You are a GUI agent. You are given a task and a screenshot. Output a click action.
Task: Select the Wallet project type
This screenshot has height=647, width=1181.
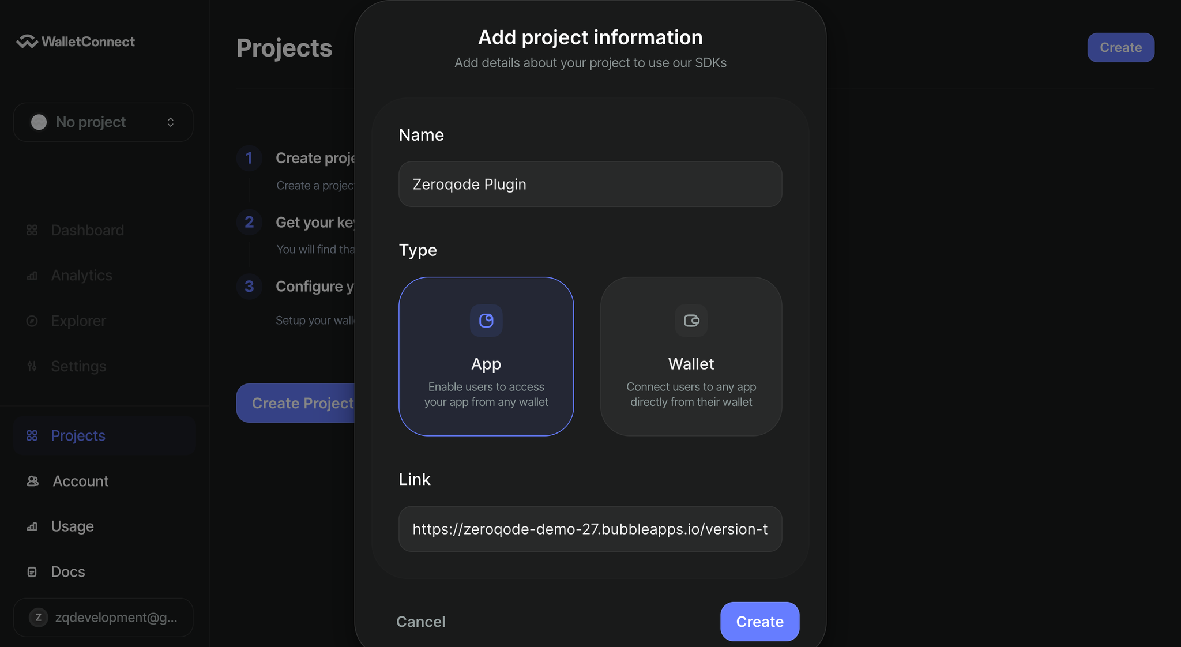coord(691,356)
